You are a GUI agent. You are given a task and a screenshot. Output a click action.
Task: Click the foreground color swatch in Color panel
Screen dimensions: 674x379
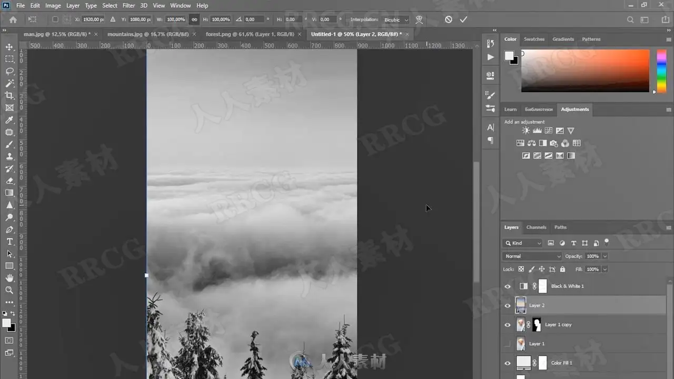[509, 55]
